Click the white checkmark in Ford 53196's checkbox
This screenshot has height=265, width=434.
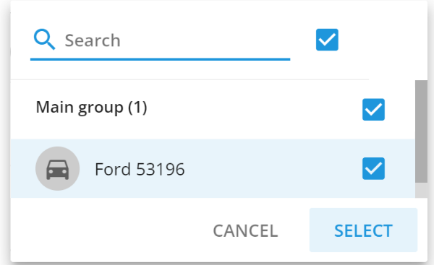point(373,168)
